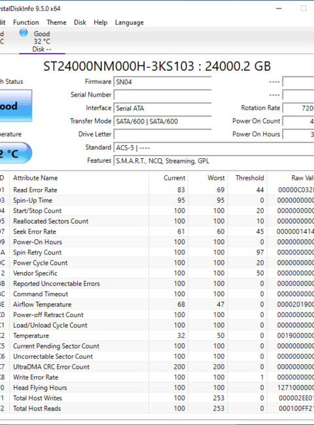This screenshot has height=425, width=314.
Task: Select the Seek Error Rate row
Action: 157,231
